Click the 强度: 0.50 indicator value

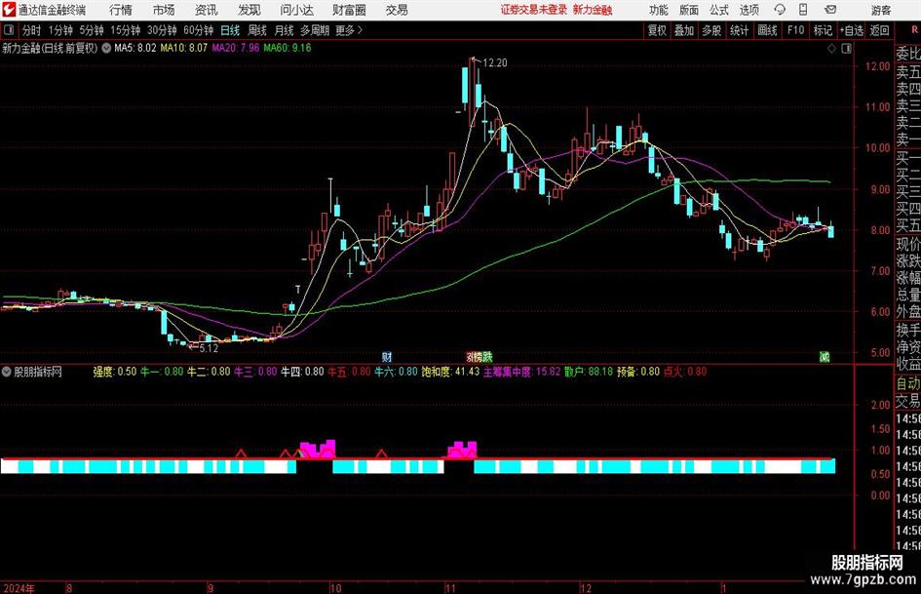coord(115,372)
